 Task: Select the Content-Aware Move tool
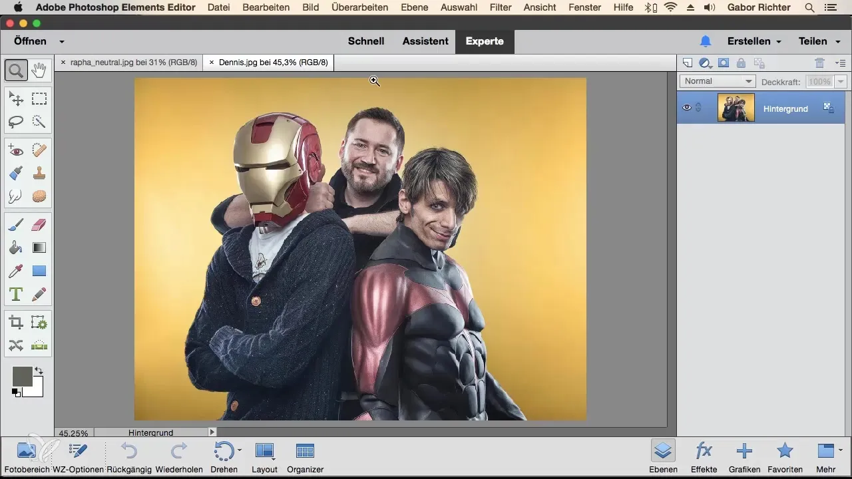tap(16, 345)
